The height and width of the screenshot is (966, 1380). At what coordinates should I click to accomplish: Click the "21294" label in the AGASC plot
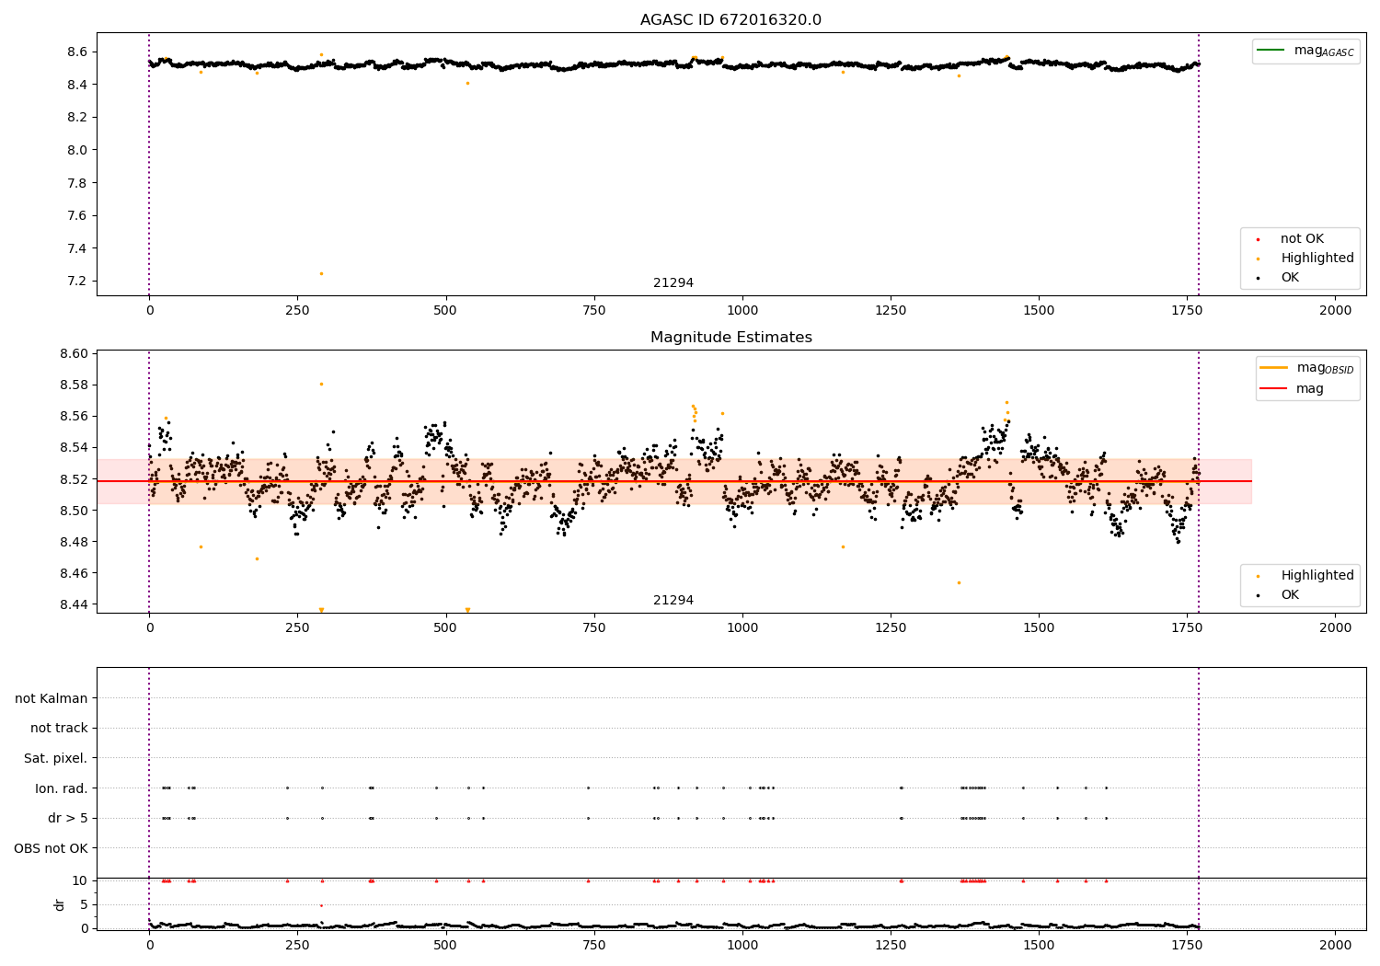click(673, 282)
